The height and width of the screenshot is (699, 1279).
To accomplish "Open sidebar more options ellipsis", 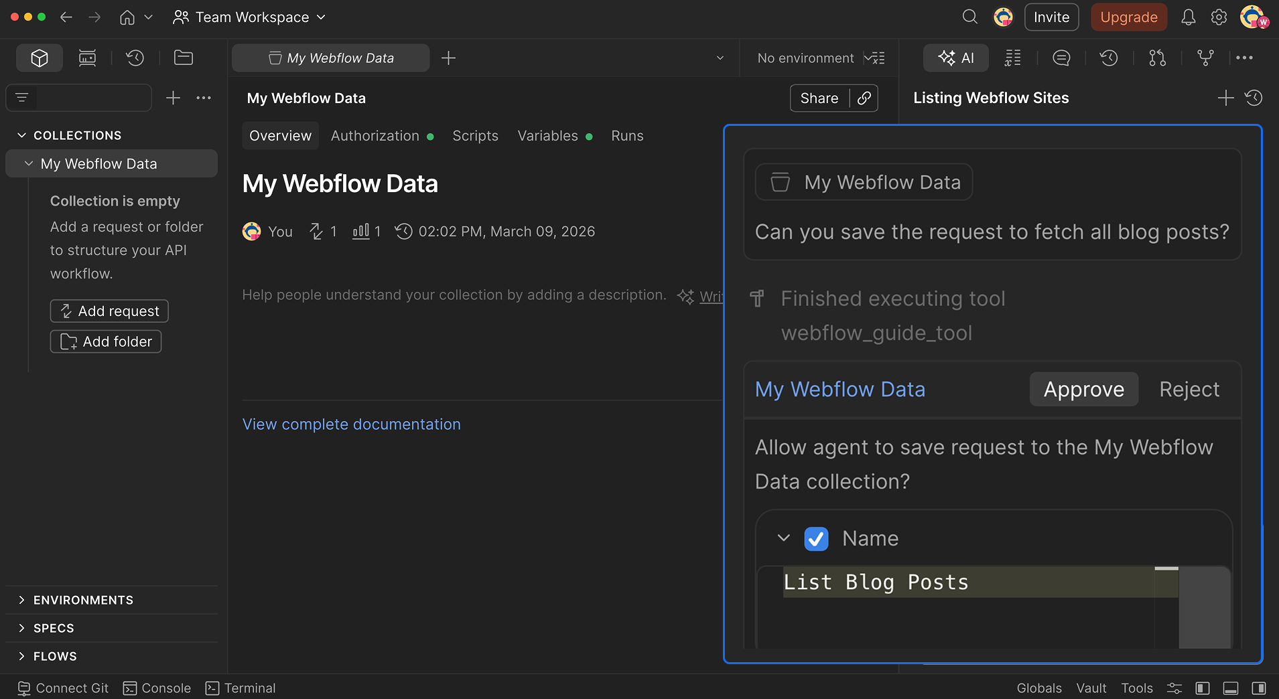I will [x=204, y=98].
